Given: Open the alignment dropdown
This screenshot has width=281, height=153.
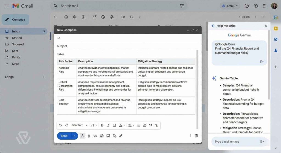Looking at the screenshot, I should point(131,125).
